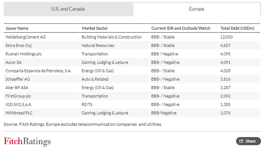
Task: Select the HeidelbergCement AG row
Action: (x=132, y=37)
